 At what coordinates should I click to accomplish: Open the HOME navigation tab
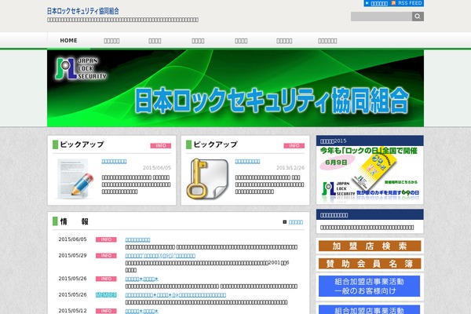[68, 41]
